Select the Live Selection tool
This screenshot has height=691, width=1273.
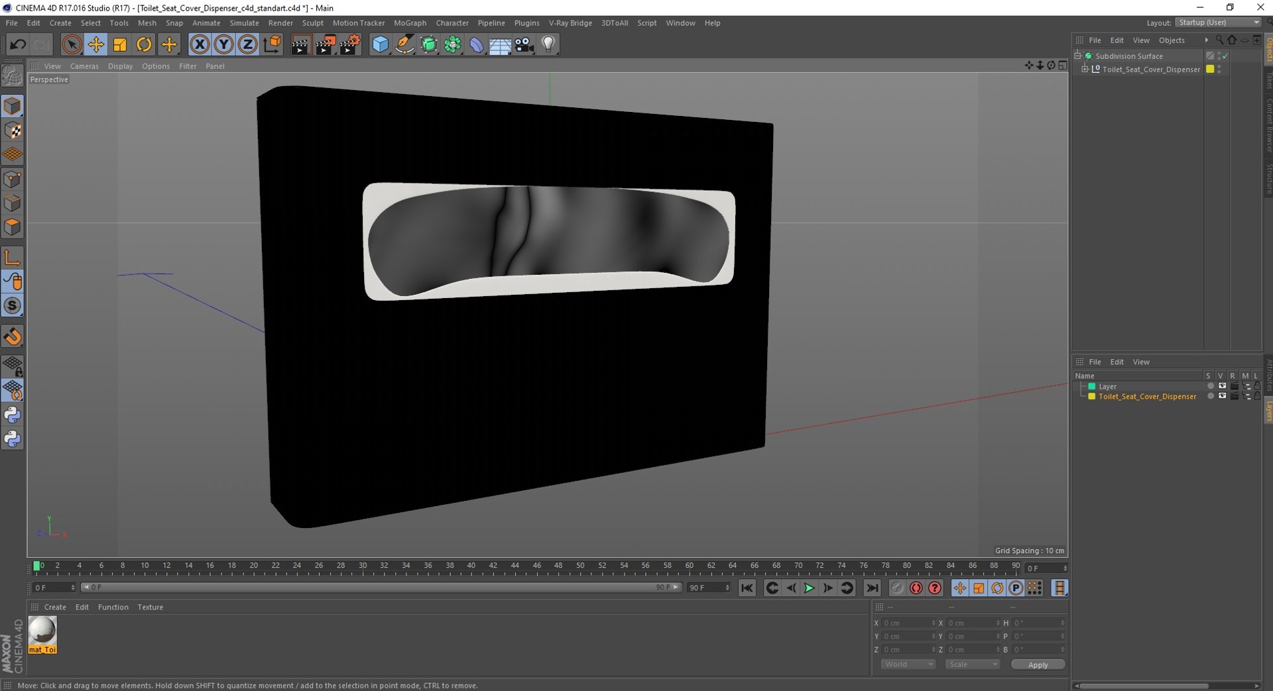pyautogui.click(x=72, y=44)
